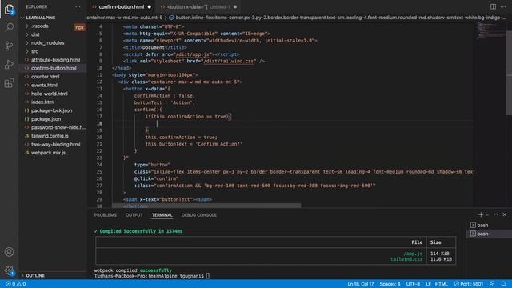The width and height of the screenshot is (512, 288).
Task: Open the OUTPUT panel tab
Action: click(x=134, y=215)
